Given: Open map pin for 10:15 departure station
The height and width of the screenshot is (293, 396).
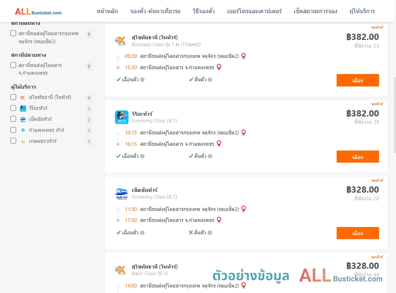Looking at the screenshot, I should coord(244,133).
